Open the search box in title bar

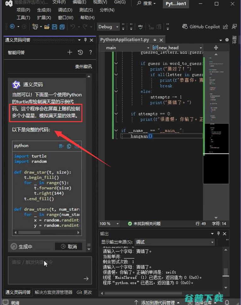(x=146, y=3)
